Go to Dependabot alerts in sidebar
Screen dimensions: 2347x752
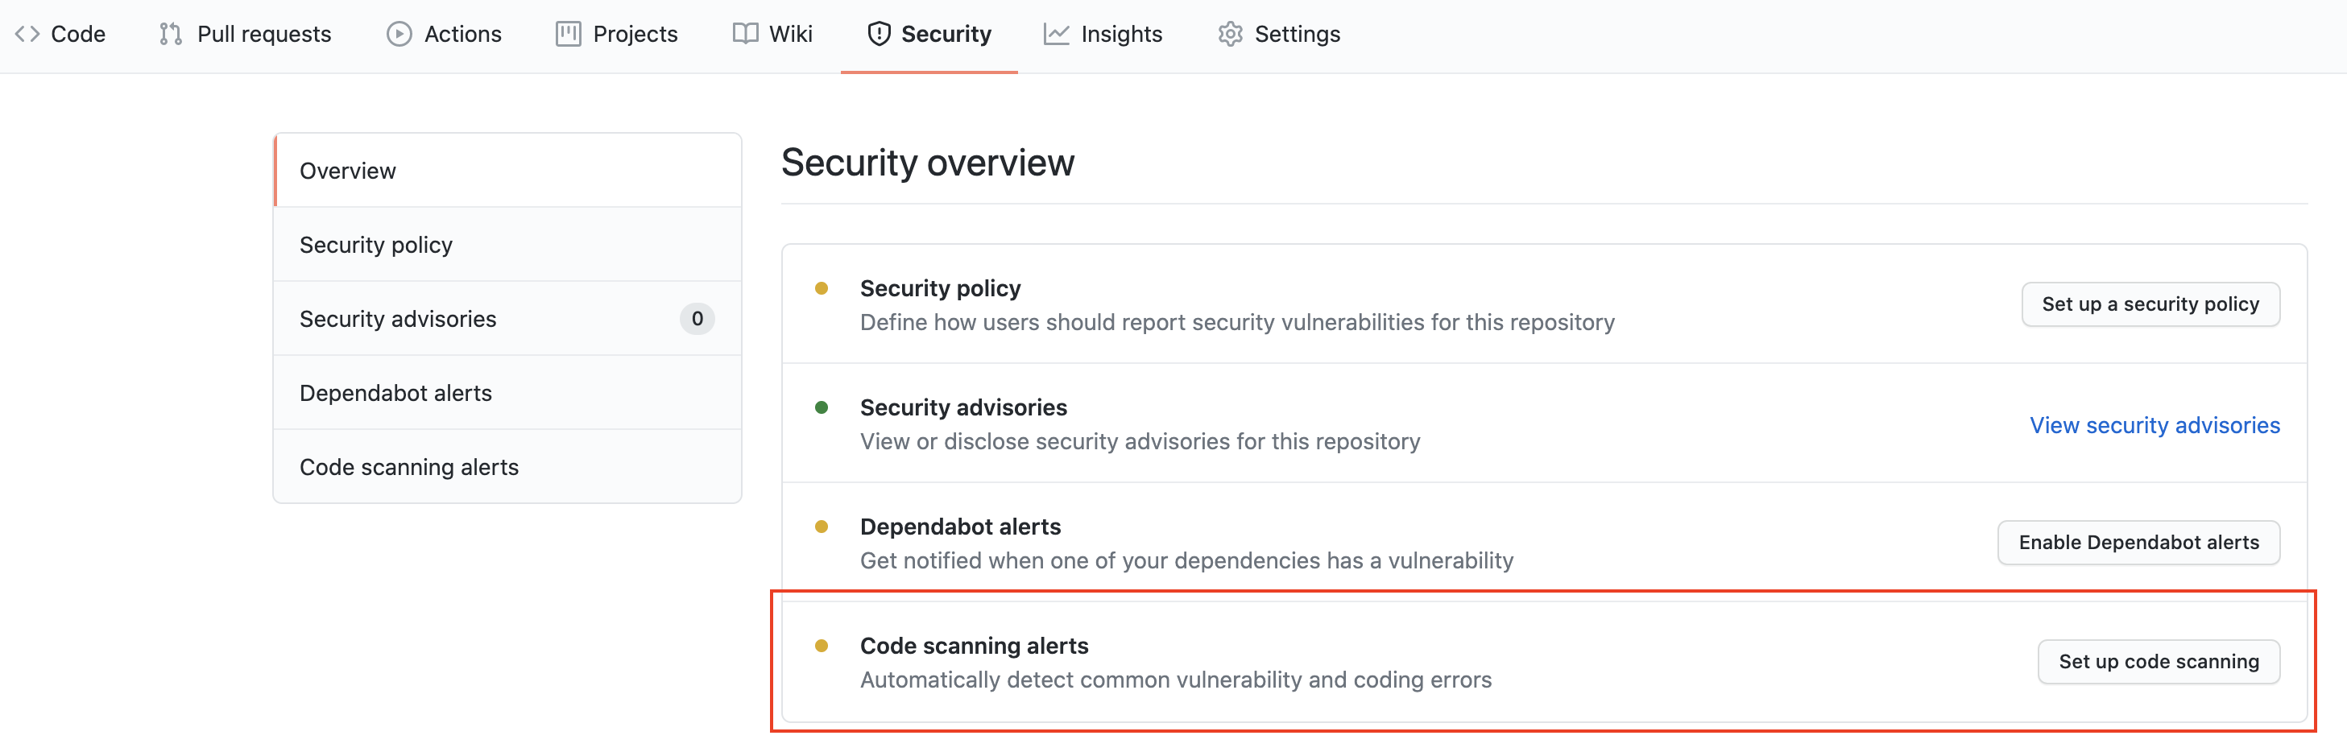point(395,393)
